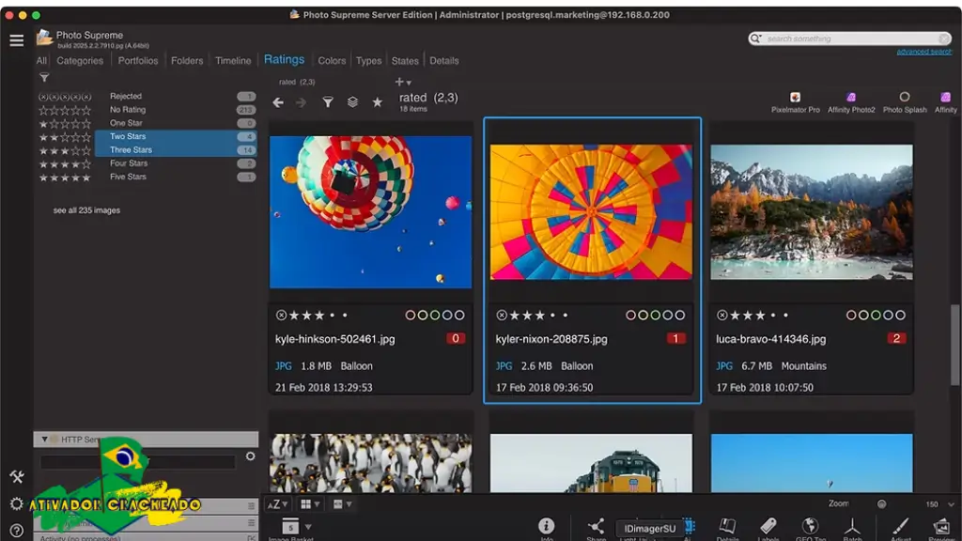The width and height of the screenshot is (962, 541).
Task: Click the AI tool icon
Action: click(689, 527)
